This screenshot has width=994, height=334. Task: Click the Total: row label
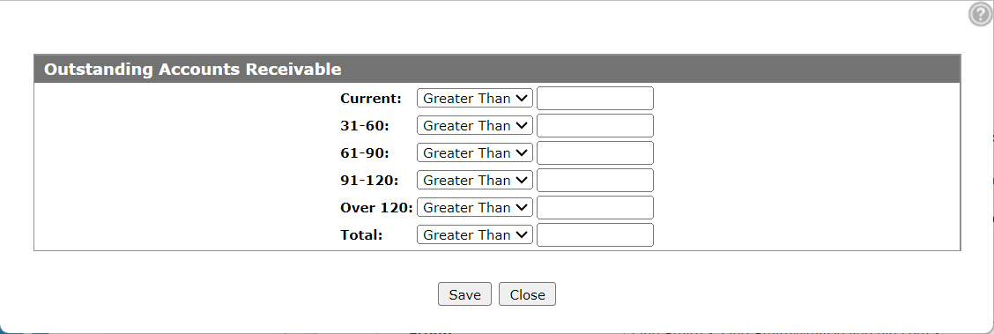361,234
